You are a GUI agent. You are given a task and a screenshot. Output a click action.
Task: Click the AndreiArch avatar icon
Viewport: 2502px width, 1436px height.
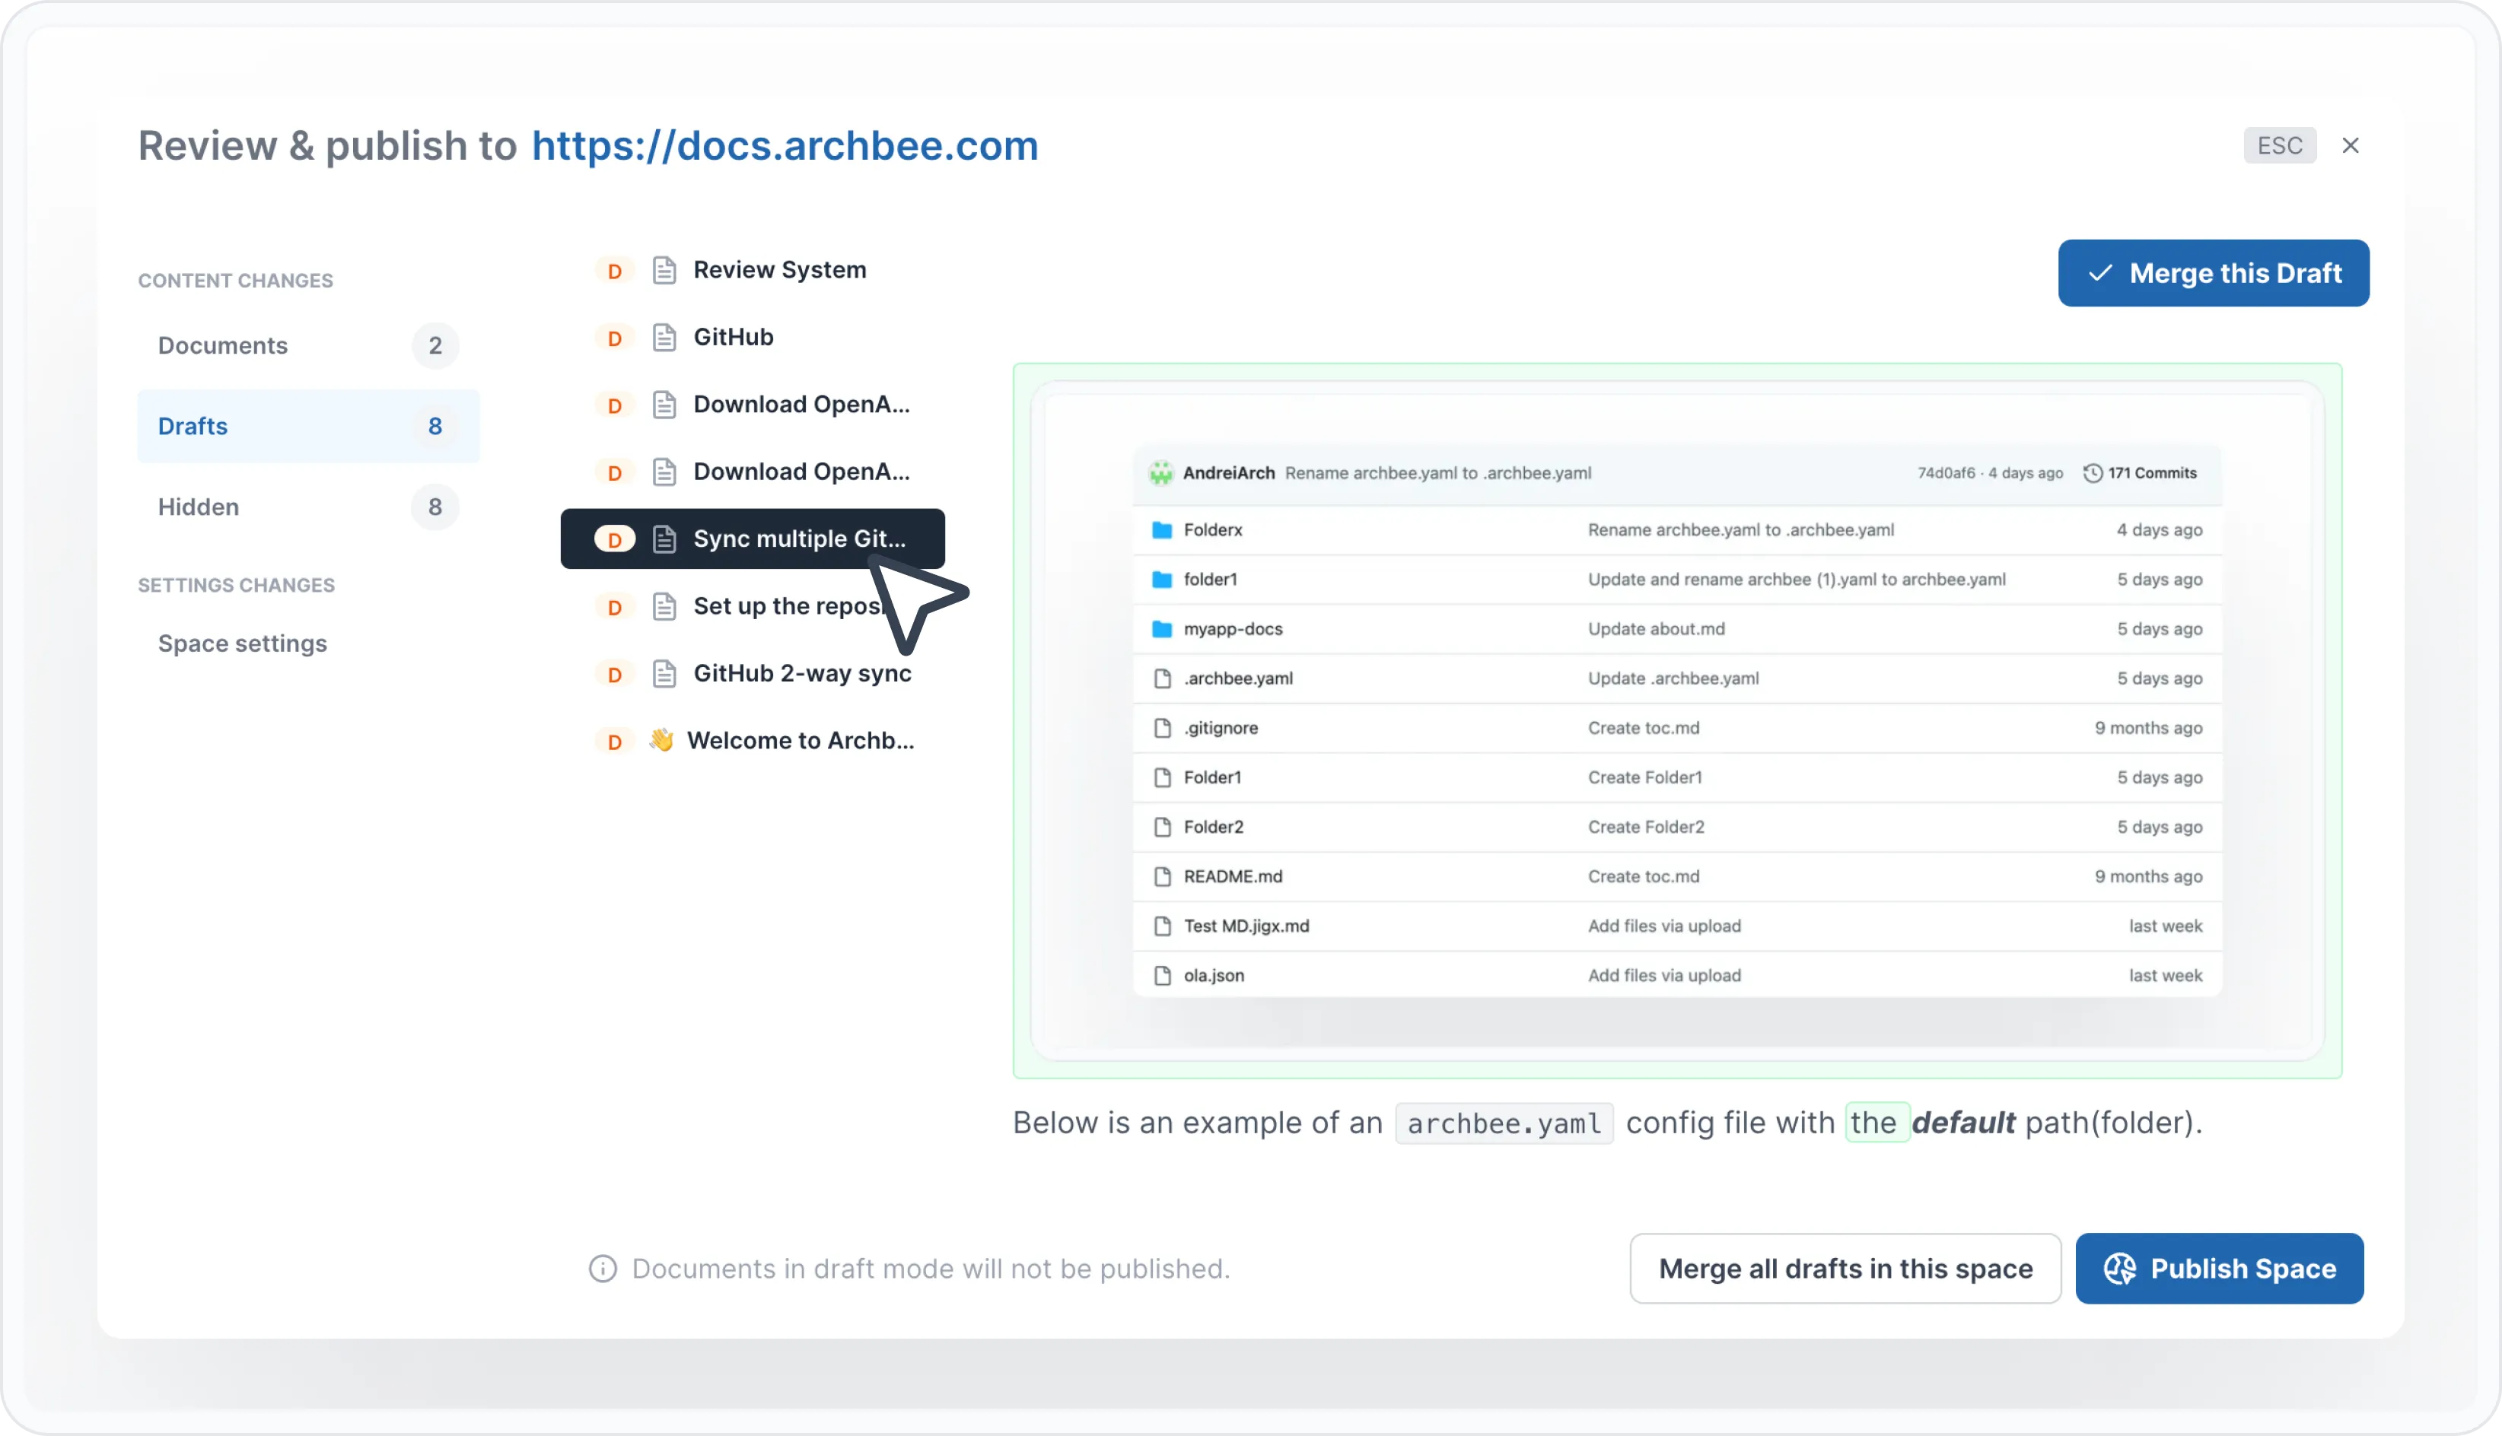[x=1160, y=473]
